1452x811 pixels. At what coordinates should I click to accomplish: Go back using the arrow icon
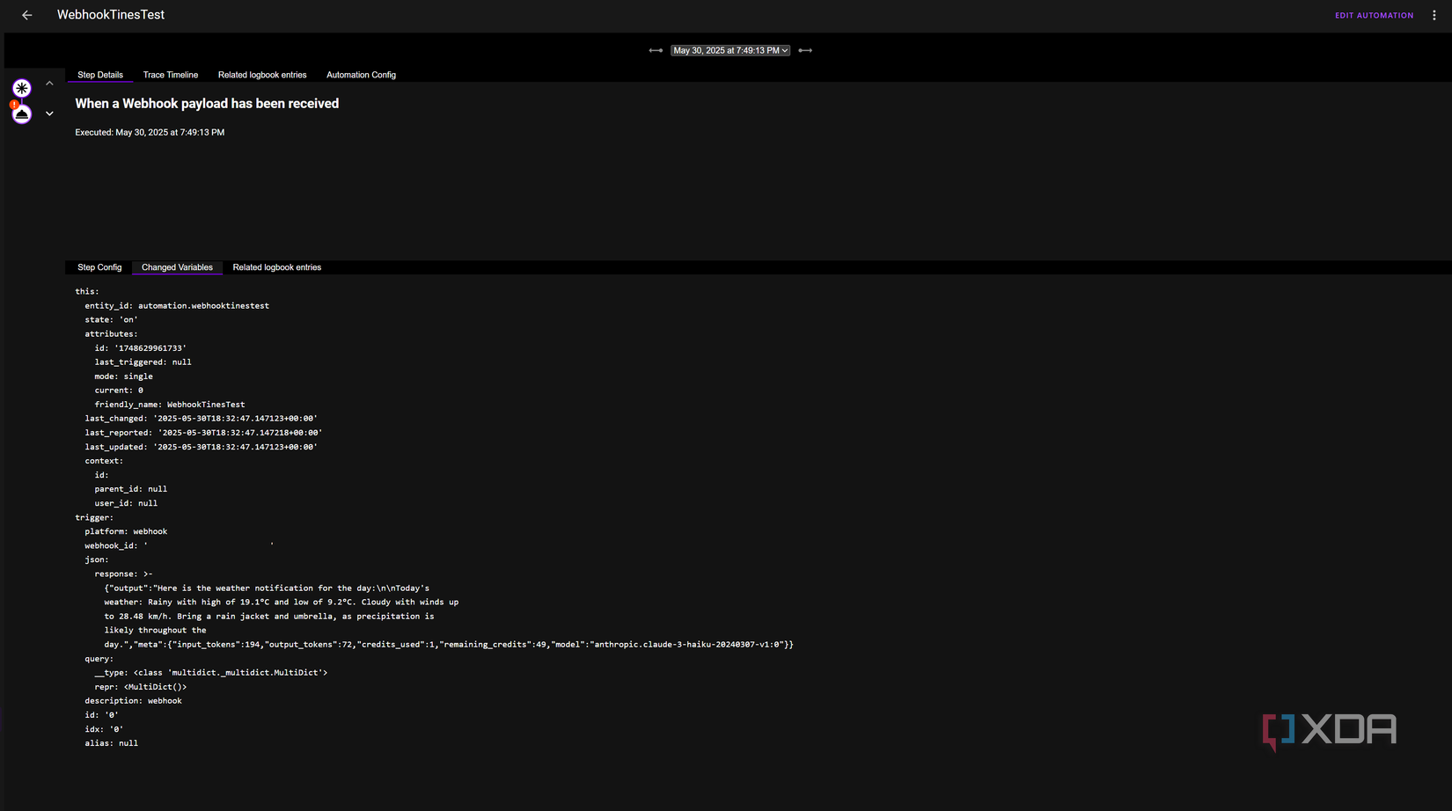[27, 15]
